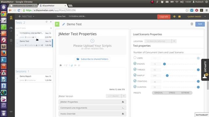The height and width of the screenshot is (117, 209).
Task: Click the Upgrade button
Action: coord(164,17)
